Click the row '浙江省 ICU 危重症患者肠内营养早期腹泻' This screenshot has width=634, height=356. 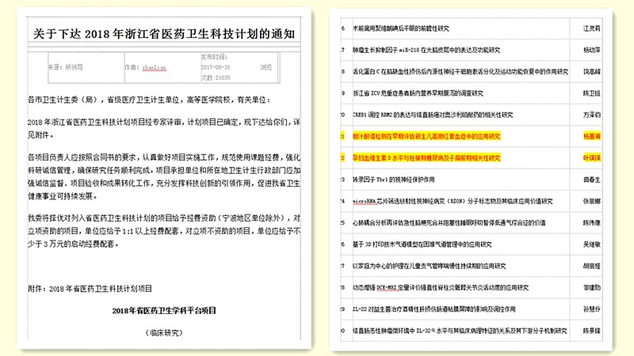click(x=418, y=93)
